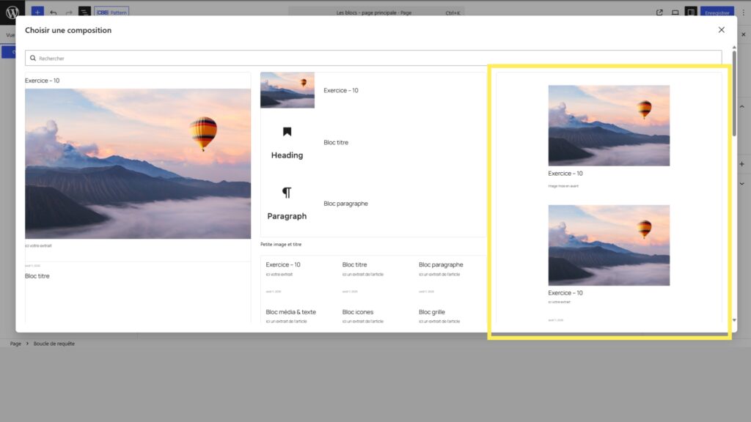Screen dimensions: 751x422
Task: Click the Petite image et titre label
Action: (x=281, y=244)
